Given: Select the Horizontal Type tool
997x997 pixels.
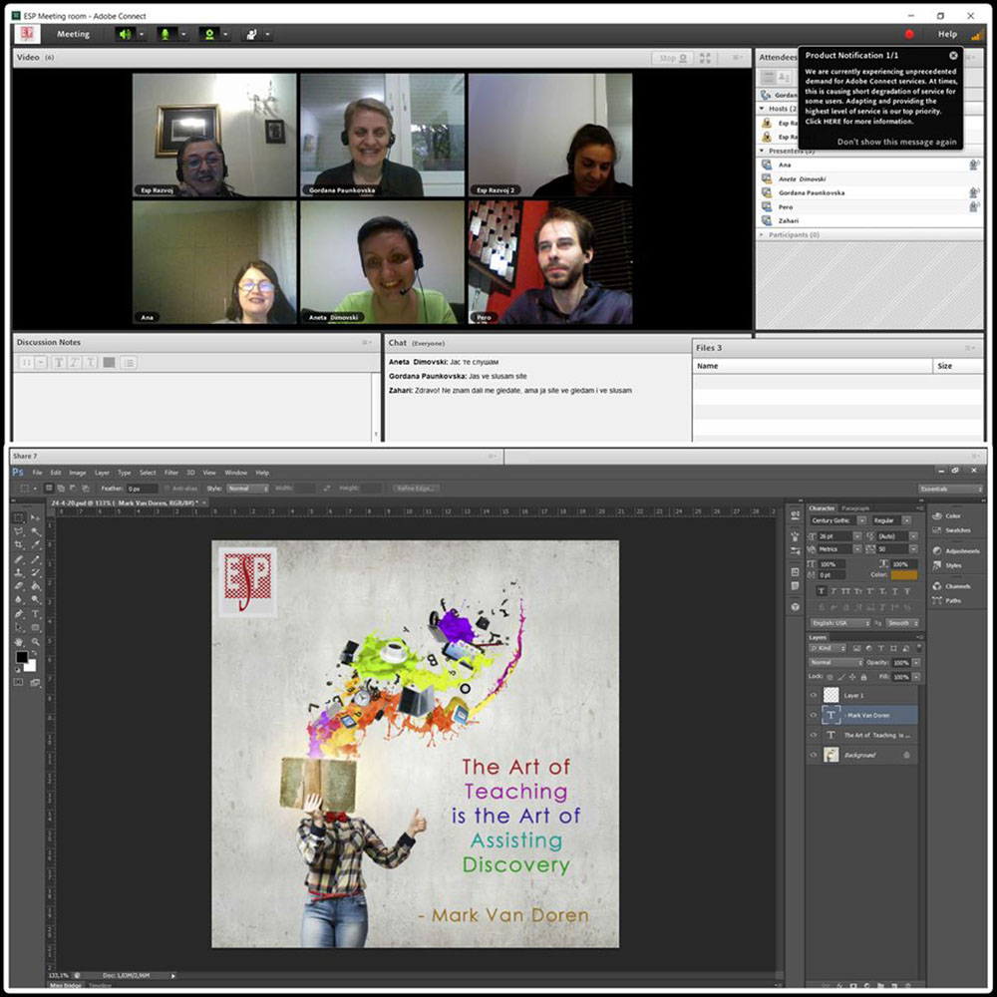Looking at the screenshot, I should coord(36,614).
